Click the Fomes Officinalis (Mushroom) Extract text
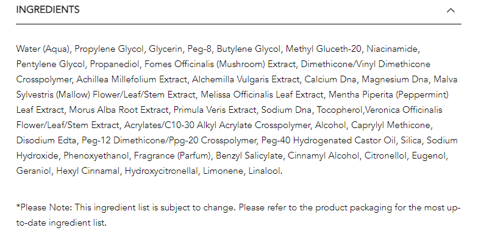 pos(220,64)
